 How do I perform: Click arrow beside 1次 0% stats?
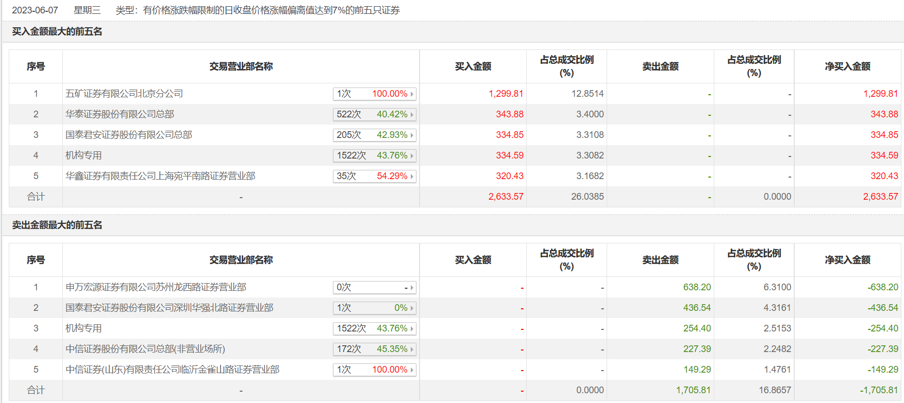click(412, 308)
